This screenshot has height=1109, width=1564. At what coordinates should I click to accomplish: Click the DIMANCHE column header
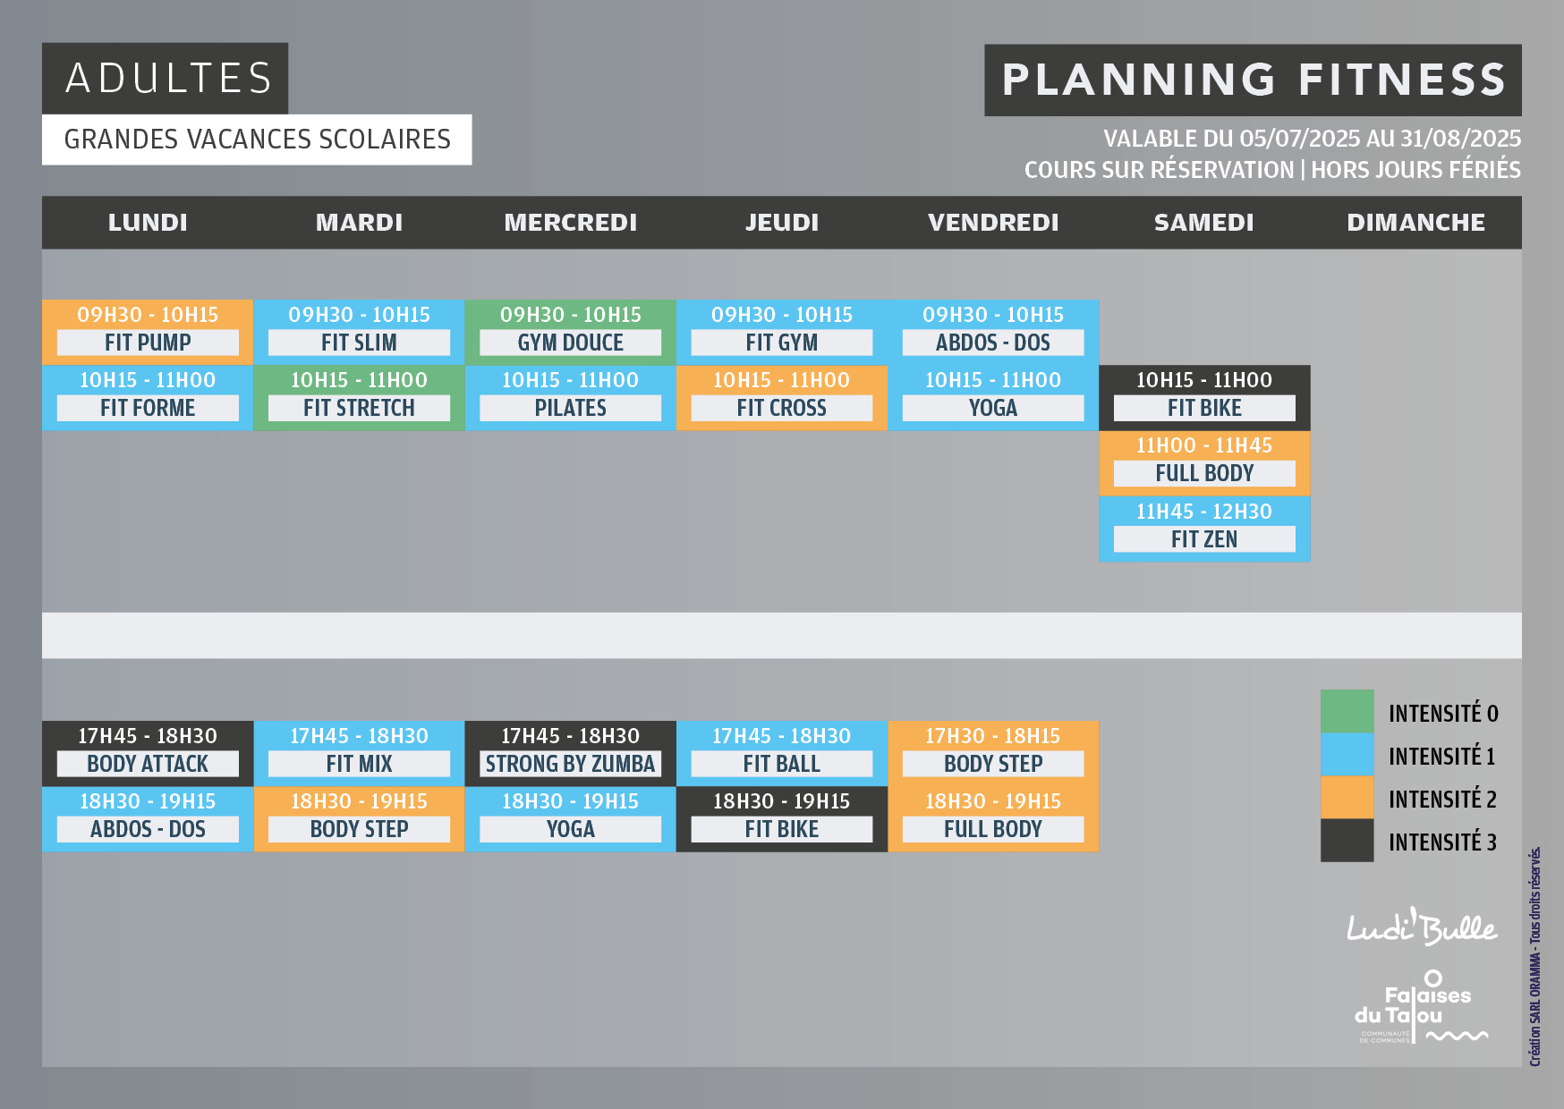[x=1415, y=223]
